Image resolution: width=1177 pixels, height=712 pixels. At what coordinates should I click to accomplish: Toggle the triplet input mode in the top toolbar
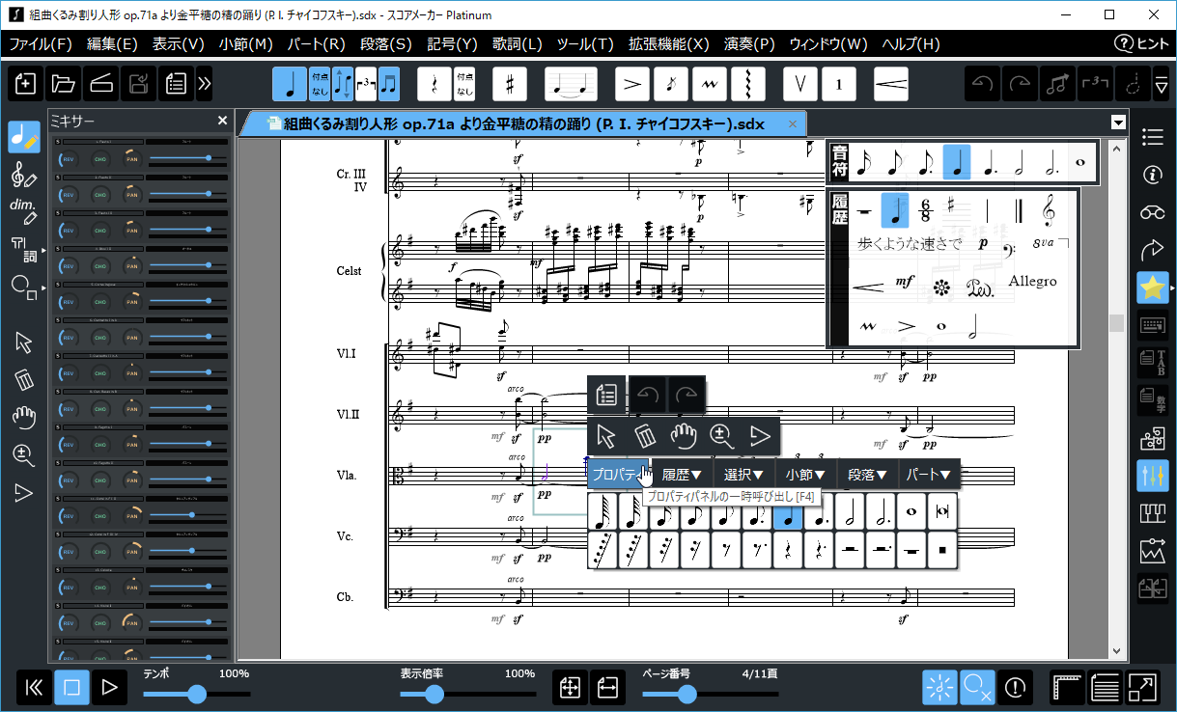(366, 84)
